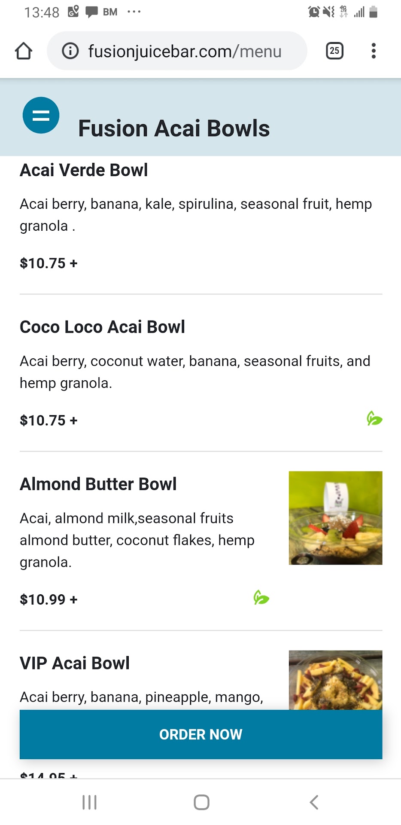Image resolution: width=401 pixels, height=825 pixels.
Task: Select the VIP Acai Bowl title
Action: 75,663
